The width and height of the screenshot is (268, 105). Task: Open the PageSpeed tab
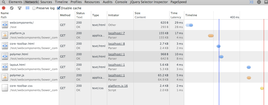coord(179,2)
